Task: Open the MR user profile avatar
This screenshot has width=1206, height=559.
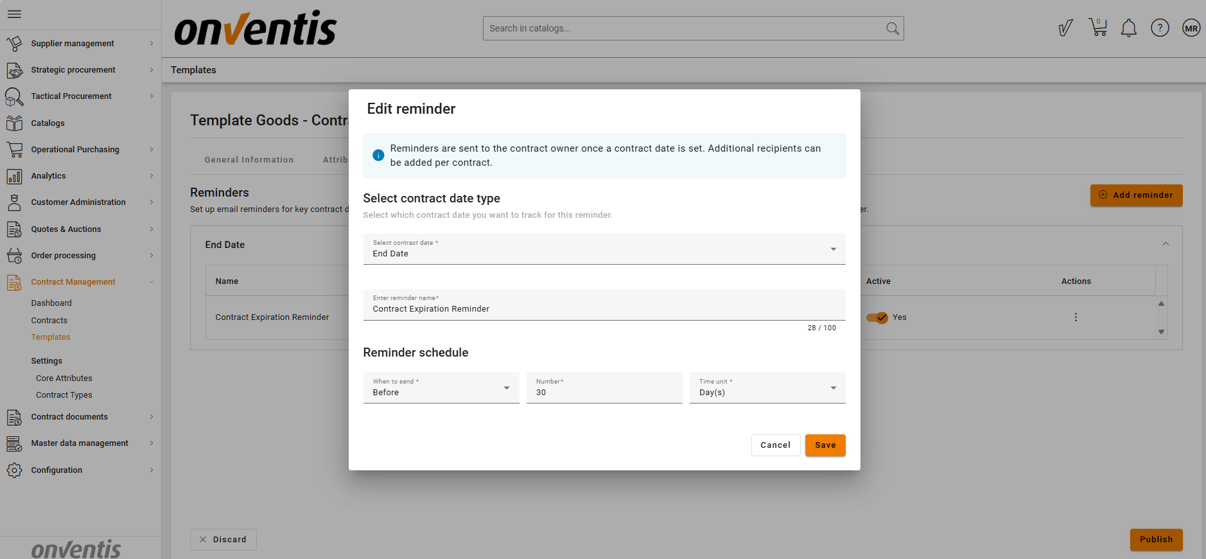Action: coord(1191,28)
